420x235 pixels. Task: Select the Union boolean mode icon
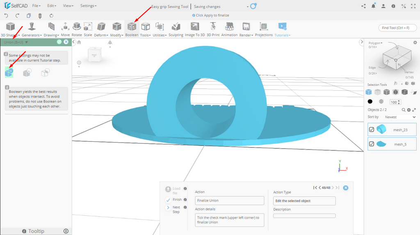(9, 72)
